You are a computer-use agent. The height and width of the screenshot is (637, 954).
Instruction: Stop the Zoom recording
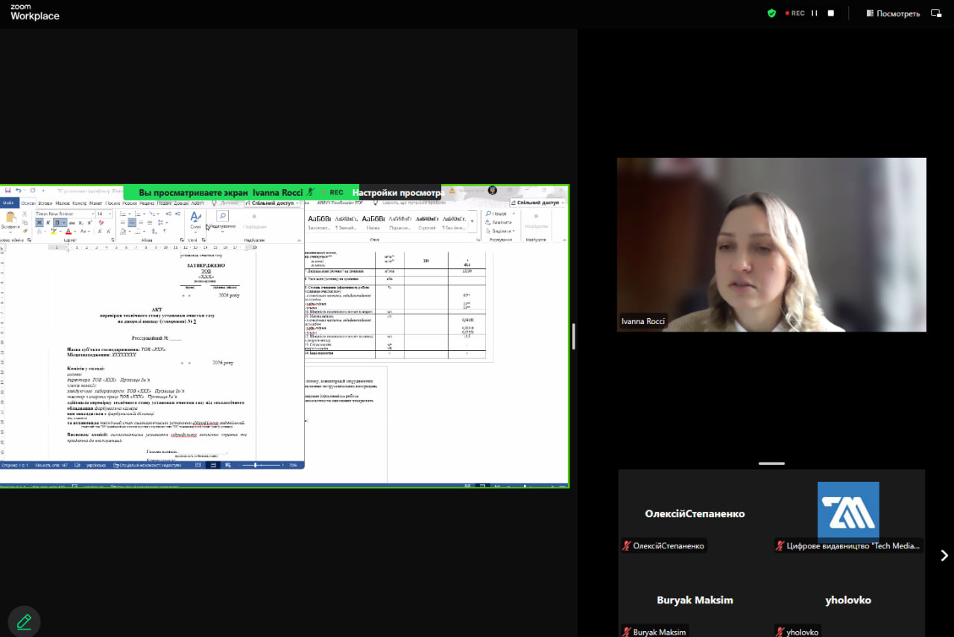pyautogui.click(x=831, y=13)
